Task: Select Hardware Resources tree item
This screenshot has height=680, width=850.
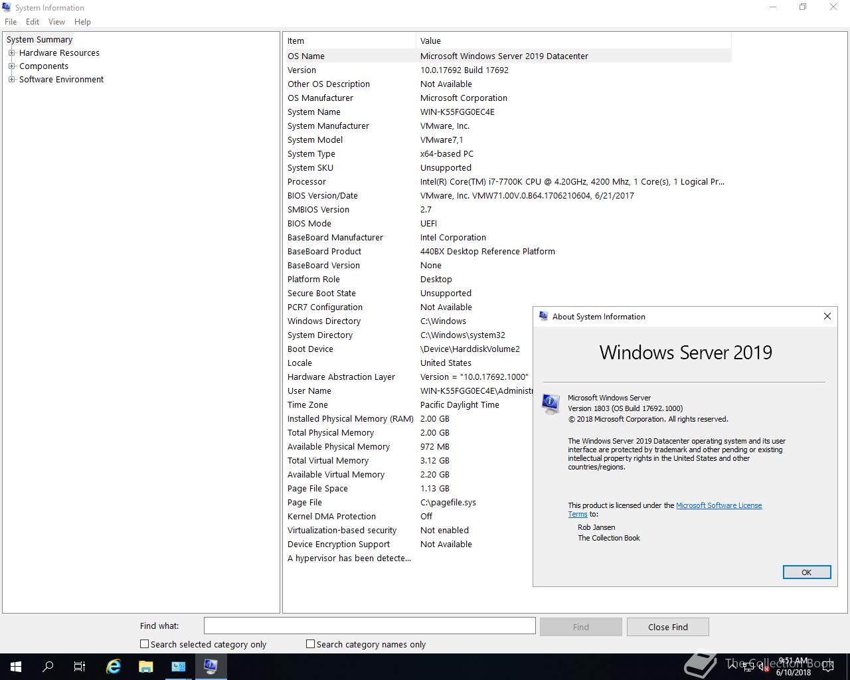Action: pyautogui.click(x=59, y=52)
